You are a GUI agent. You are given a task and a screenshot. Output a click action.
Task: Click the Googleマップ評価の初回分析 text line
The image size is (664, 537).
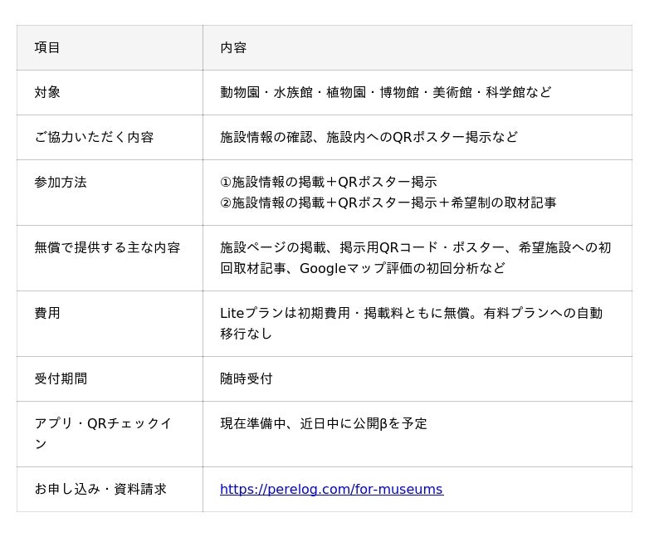click(x=363, y=268)
